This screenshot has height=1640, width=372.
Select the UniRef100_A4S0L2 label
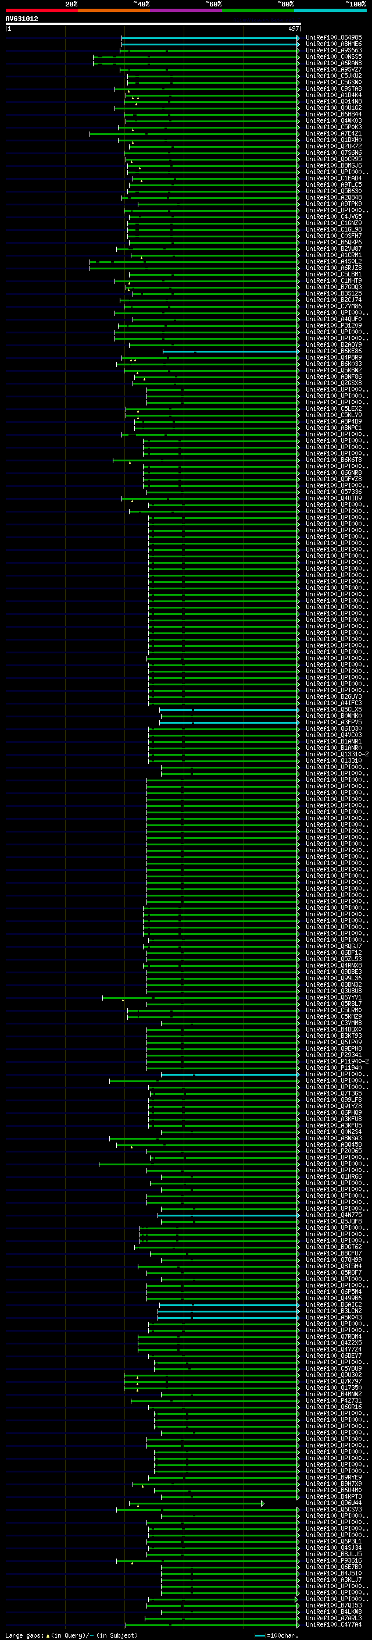(334, 261)
